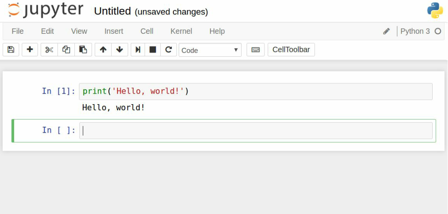Copy selected cell using the copy icon
The image size is (448, 214).
[x=66, y=50]
